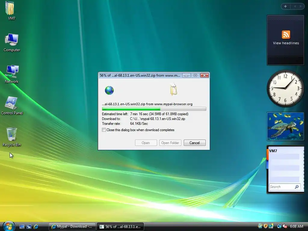
Task: Click the globe icon in download dialog
Action: point(109,90)
